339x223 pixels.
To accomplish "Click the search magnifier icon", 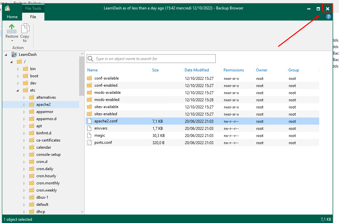I will (91, 59).
